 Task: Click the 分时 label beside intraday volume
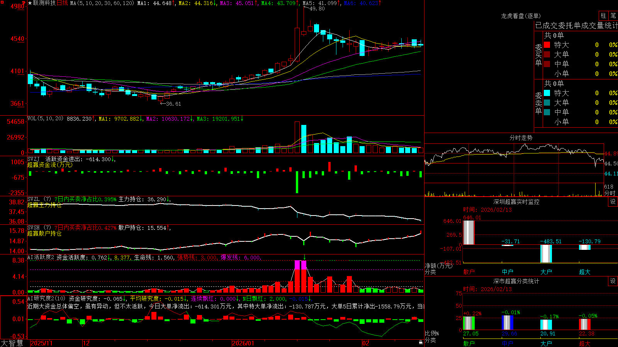(x=610, y=193)
